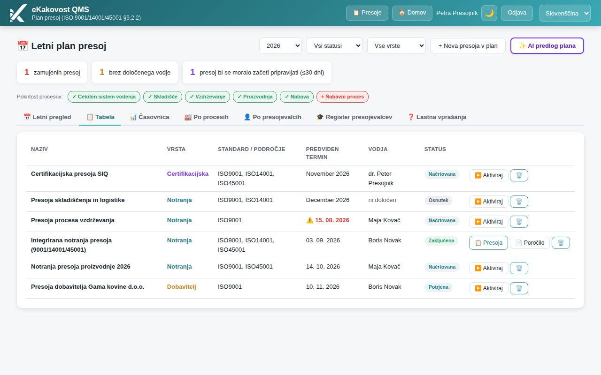Open the audits to prepare within 30 days card
601x375 pixels.
[257, 73]
